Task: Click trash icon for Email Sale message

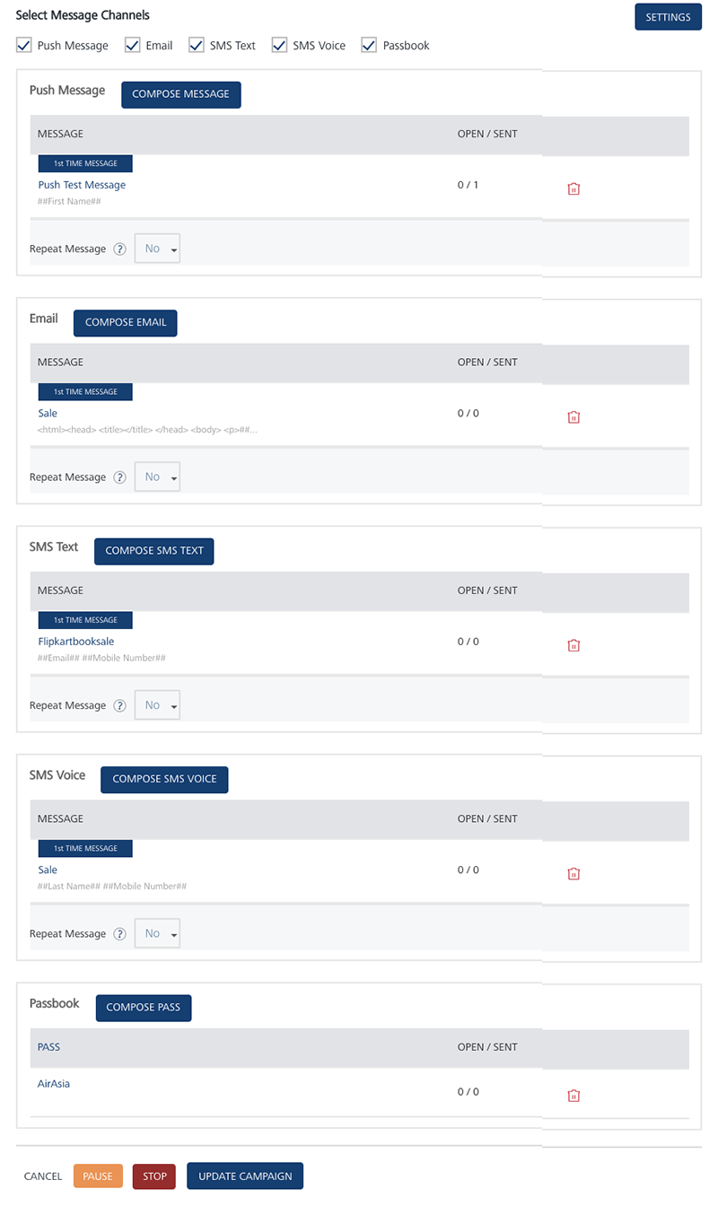Action: click(x=574, y=417)
